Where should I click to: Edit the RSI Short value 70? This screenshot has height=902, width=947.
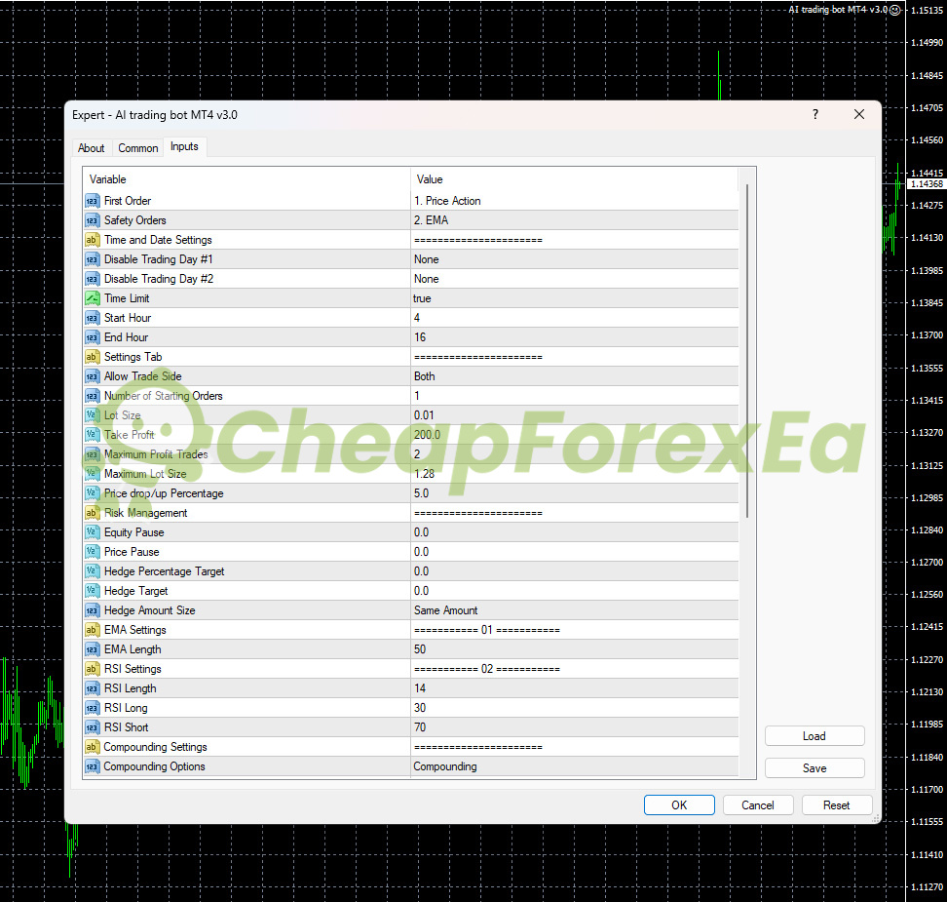point(574,727)
